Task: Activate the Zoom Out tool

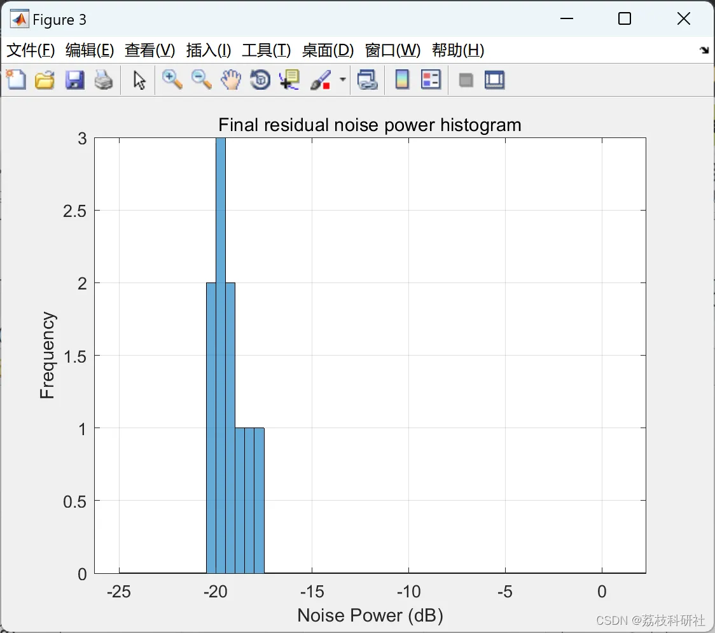Action: point(201,80)
